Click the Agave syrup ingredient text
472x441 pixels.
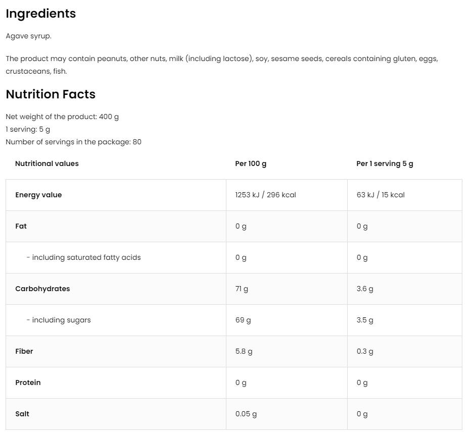click(x=28, y=36)
